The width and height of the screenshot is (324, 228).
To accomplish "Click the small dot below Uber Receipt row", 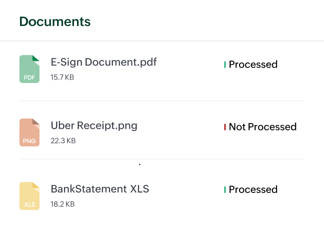I will [x=139, y=164].
